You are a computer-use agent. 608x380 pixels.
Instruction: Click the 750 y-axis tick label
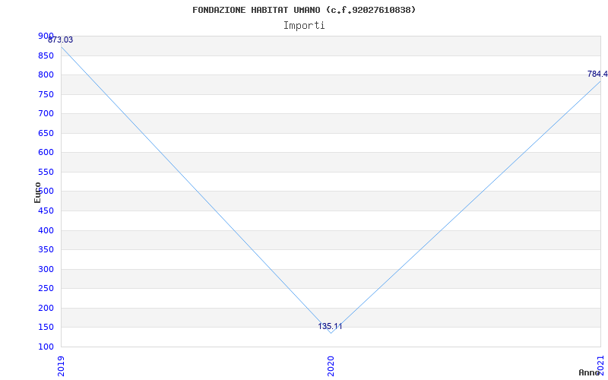click(46, 94)
